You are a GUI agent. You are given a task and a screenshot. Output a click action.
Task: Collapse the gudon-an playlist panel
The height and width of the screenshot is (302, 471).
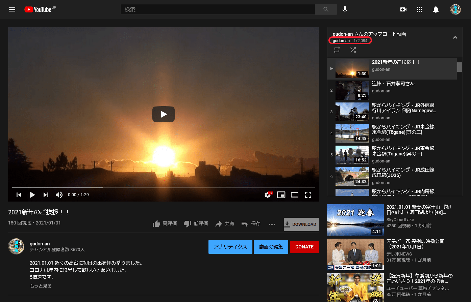pos(455,37)
